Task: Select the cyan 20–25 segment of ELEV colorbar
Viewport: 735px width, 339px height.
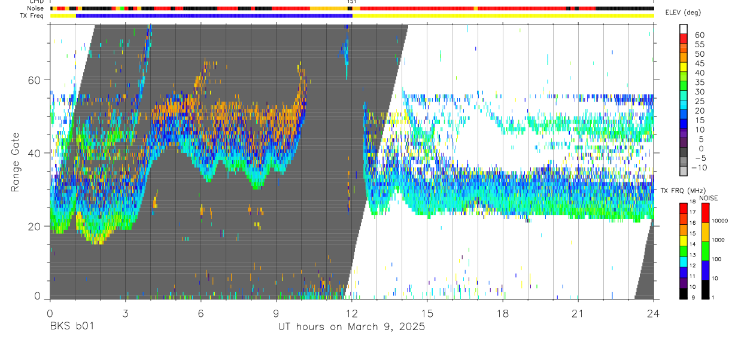Action: (684, 105)
